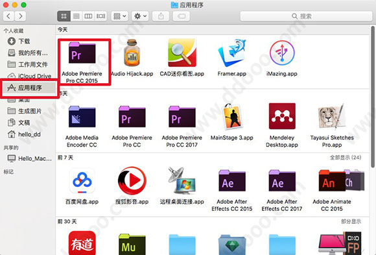Switch to Cover Flow view
This screenshot has height=255, width=376.
click(x=100, y=16)
